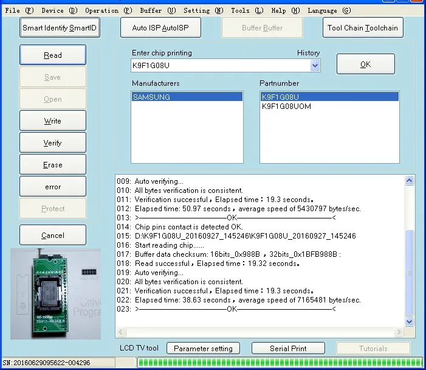The image size is (426, 370).
Task: Open the Tool Chain panel
Action: 363,27
